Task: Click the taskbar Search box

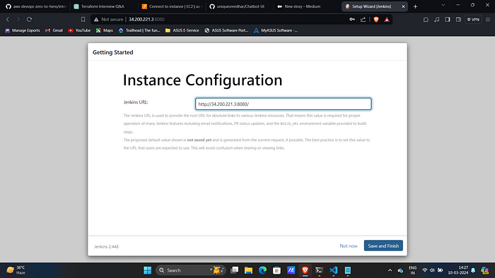Action: point(191,270)
